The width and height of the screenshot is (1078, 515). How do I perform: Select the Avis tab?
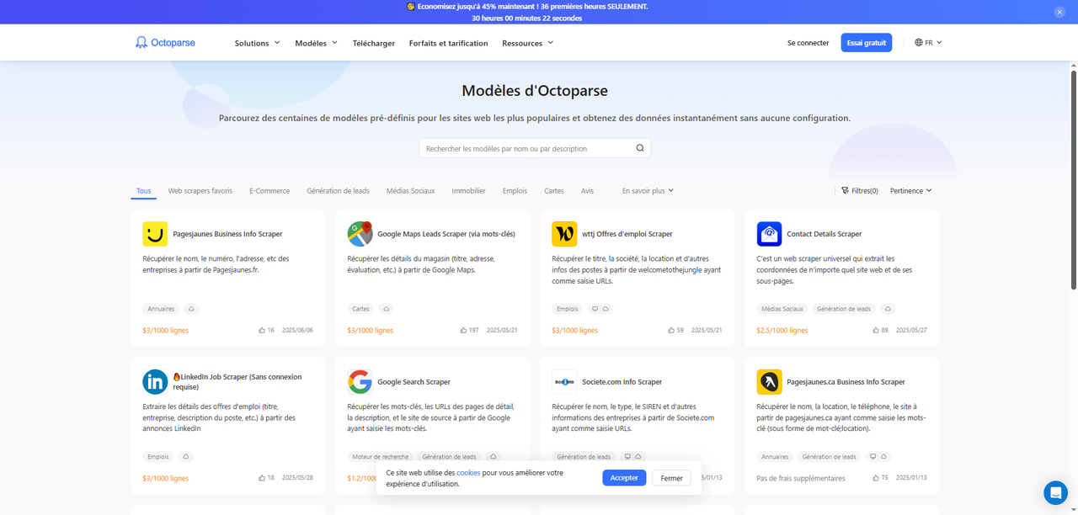tap(587, 191)
